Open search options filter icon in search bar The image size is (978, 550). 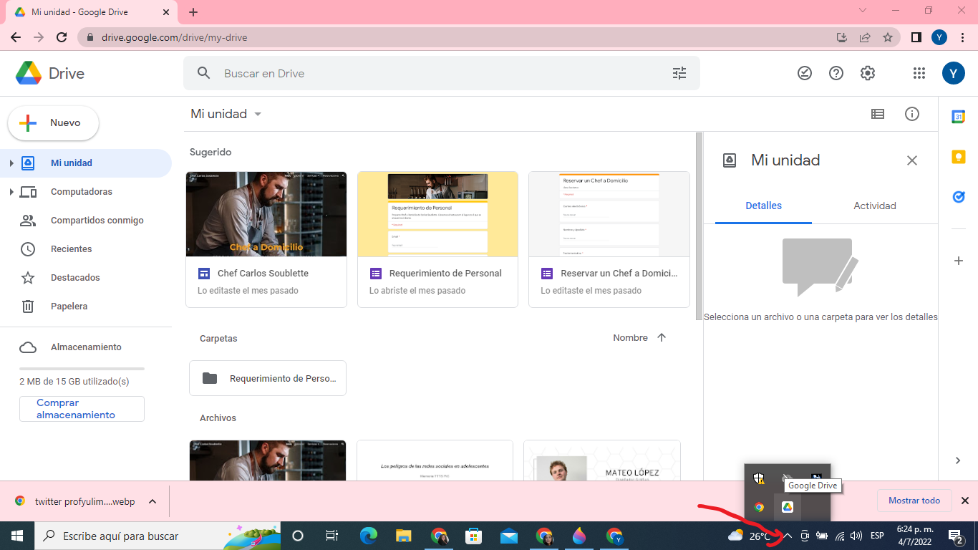679,73
